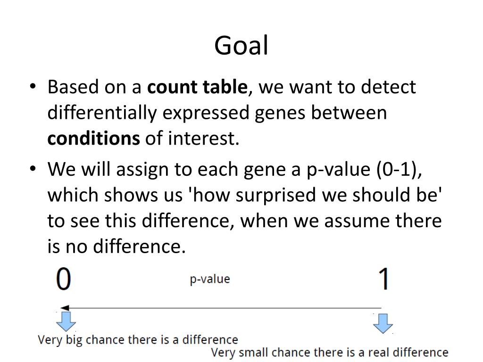Click the large 1 on the scale
Viewport: 483px width, 362px height.
(x=384, y=279)
